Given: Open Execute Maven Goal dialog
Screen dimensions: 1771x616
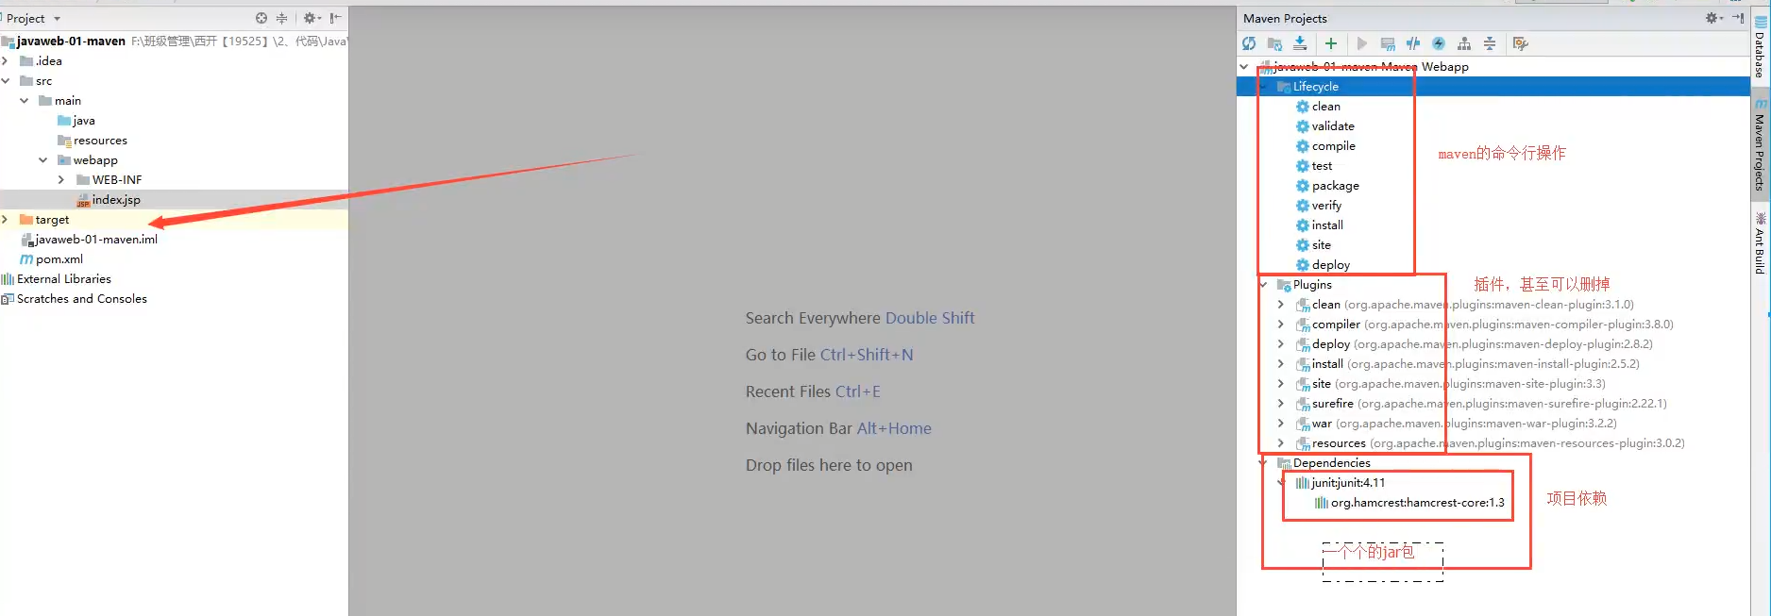Looking at the screenshot, I should coord(1388,43).
